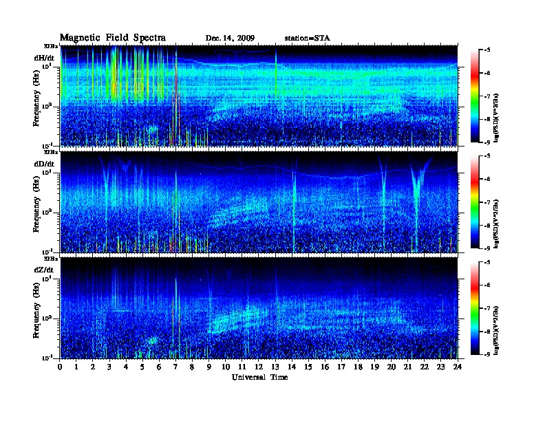Click the -5 label on dZ/dt color bar
The height and width of the screenshot is (421, 545).
point(487,262)
